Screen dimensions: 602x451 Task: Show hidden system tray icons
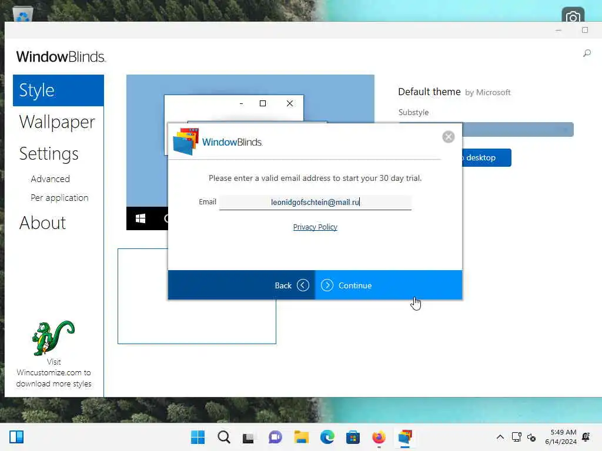pos(500,437)
